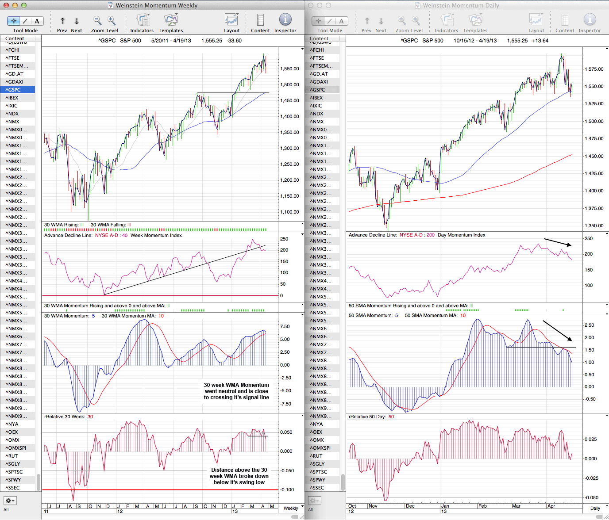This screenshot has height=520, width=609.
Task: Go to next symbol in Weekly window
Action: pyautogui.click(x=77, y=21)
